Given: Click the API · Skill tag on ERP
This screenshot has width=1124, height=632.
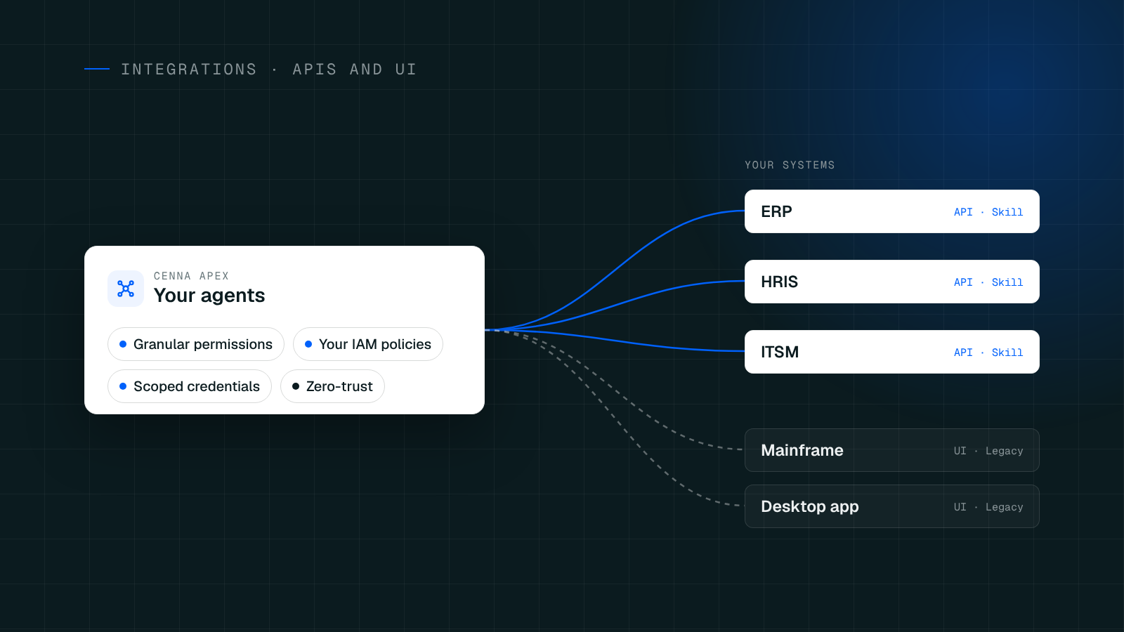Looking at the screenshot, I should click(988, 212).
